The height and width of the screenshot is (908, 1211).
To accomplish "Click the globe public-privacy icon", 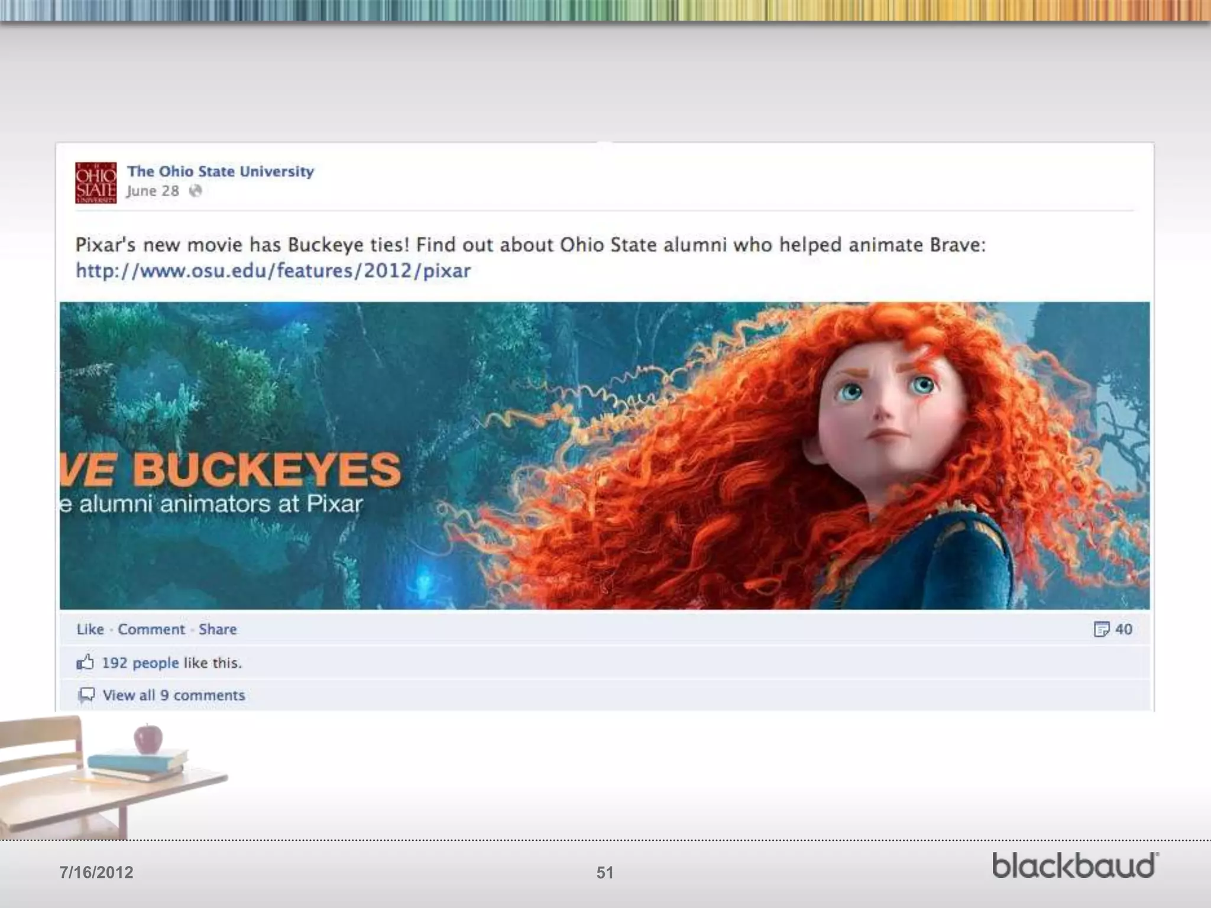I will tap(195, 191).
